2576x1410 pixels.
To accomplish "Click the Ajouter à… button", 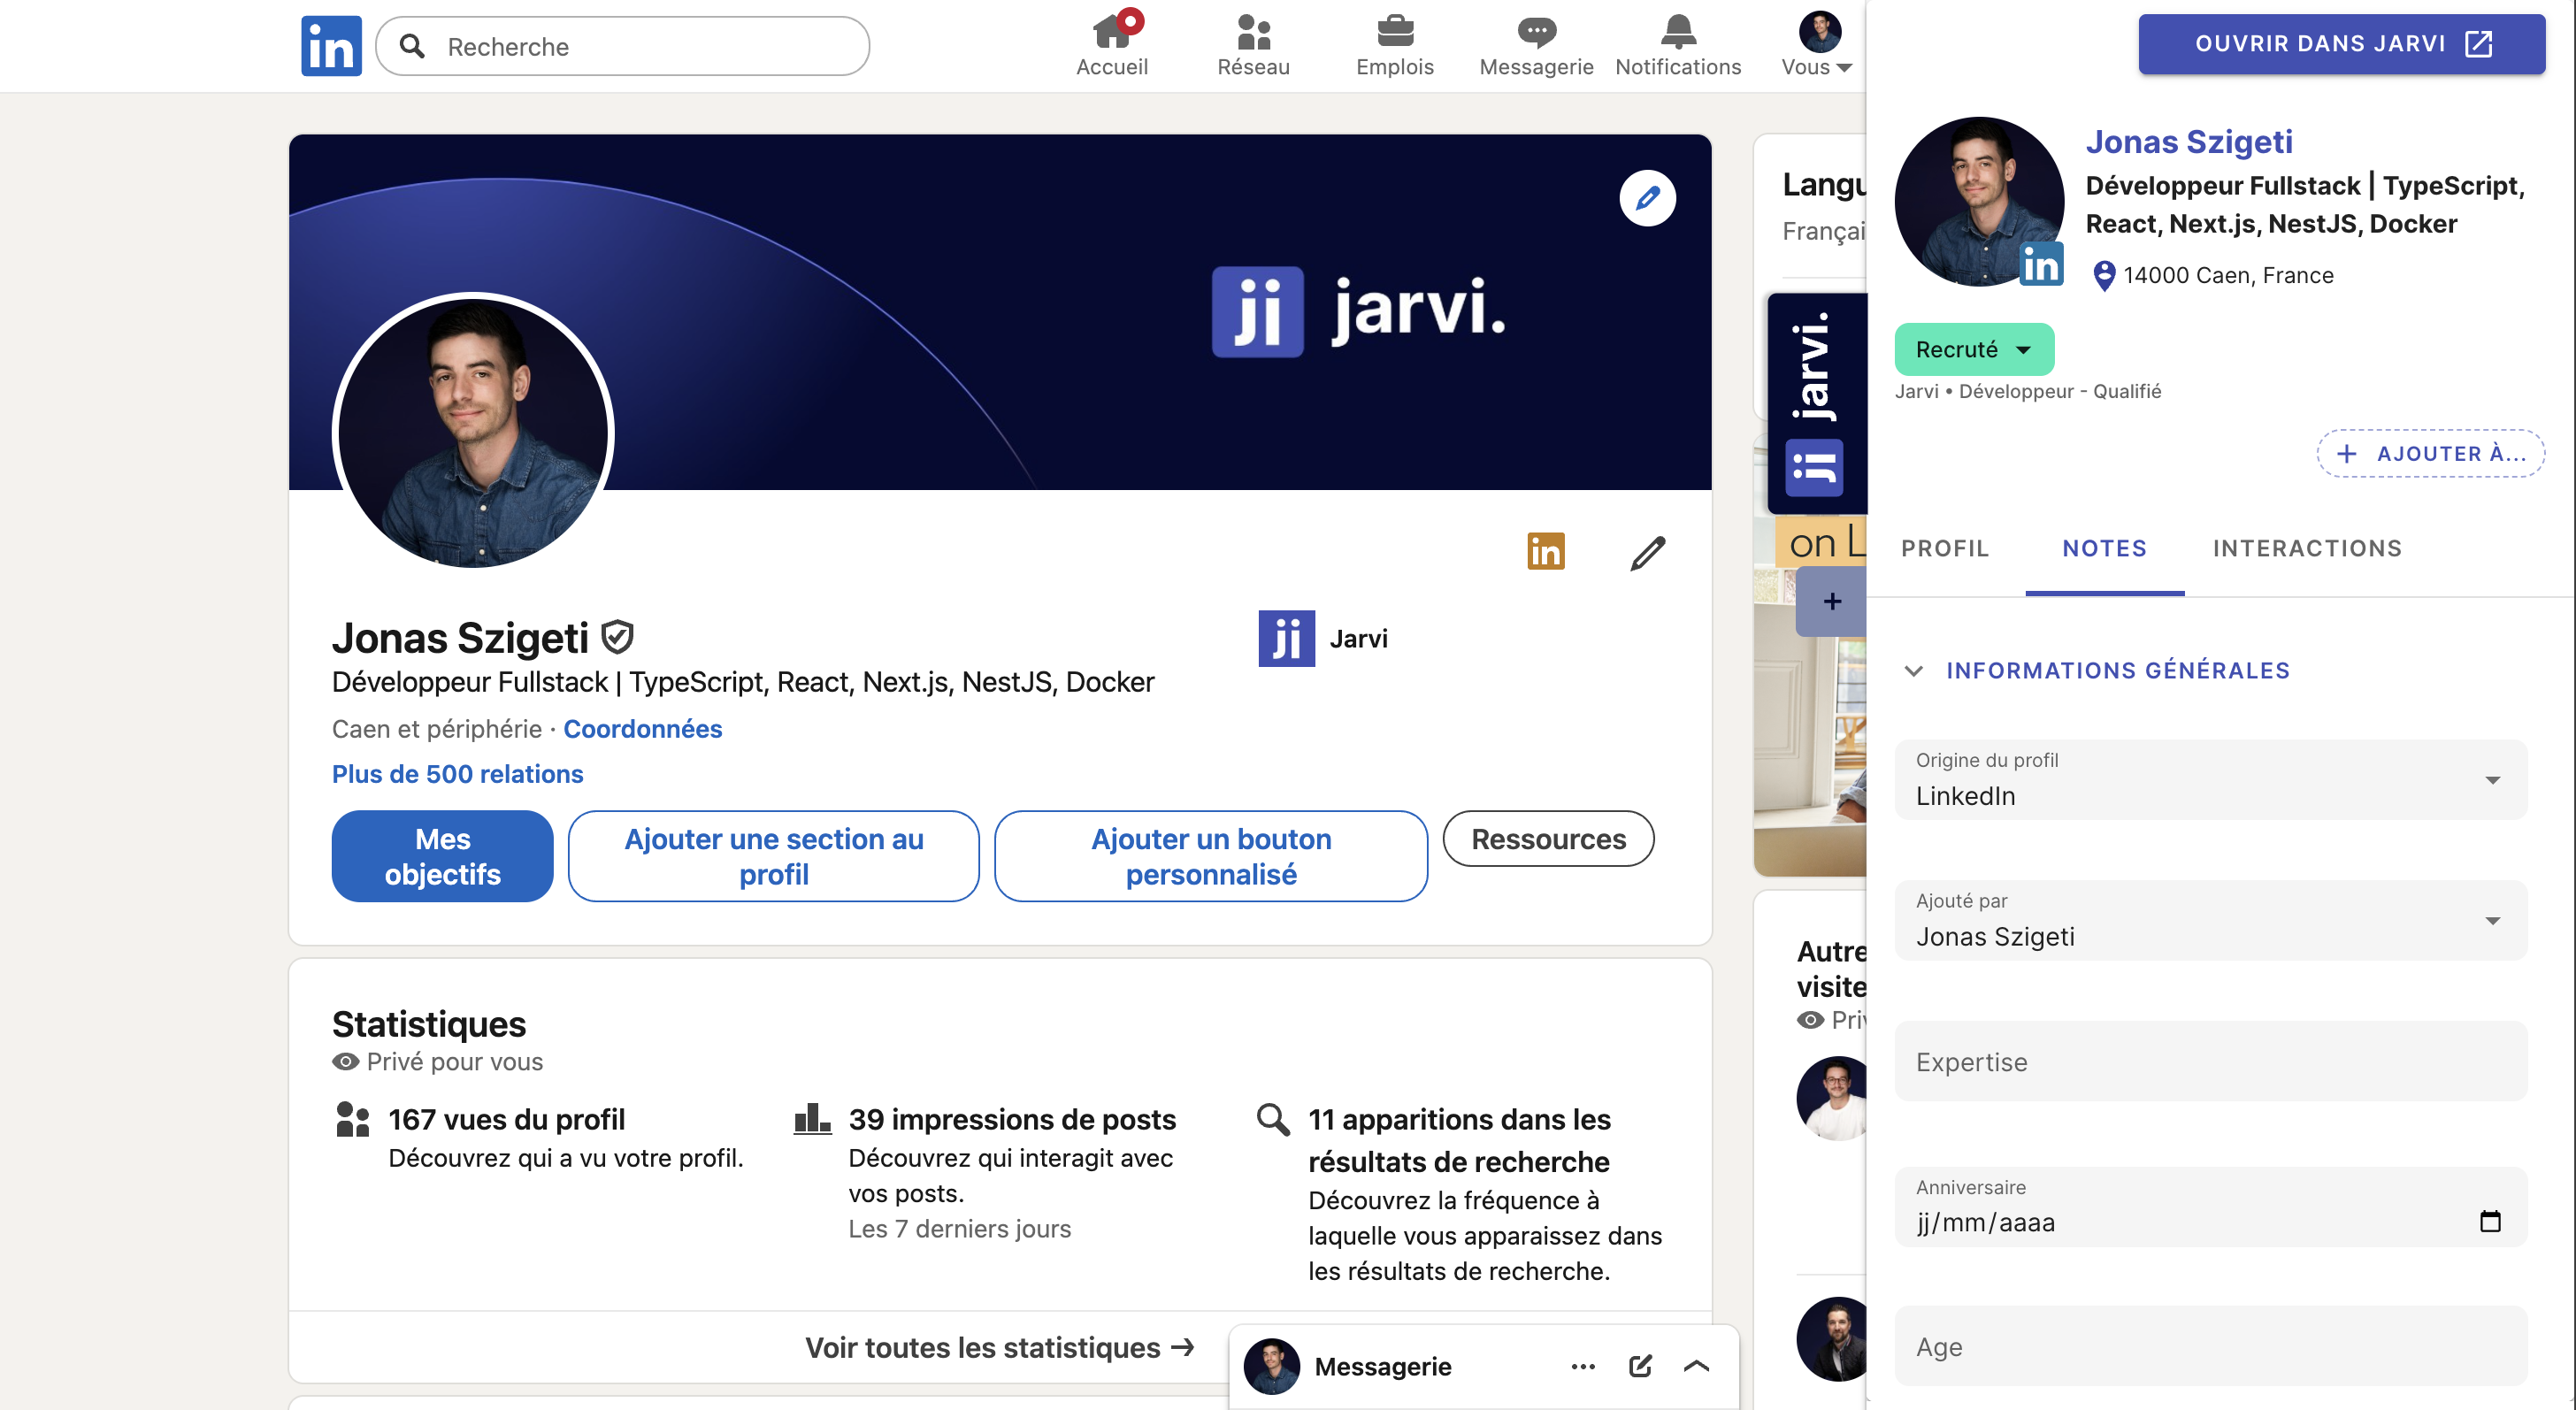I will point(2430,454).
